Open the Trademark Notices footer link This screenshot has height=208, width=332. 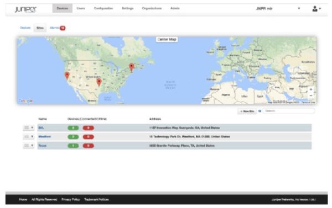pyautogui.click(x=96, y=199)
